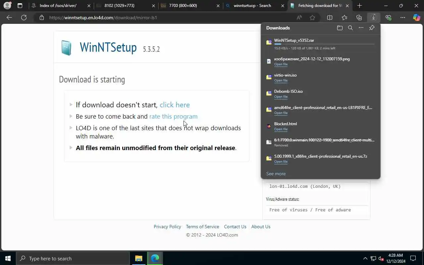Open the Edge profile avatar icon
This screenshot has height=265, width=424.
[7, 6]
